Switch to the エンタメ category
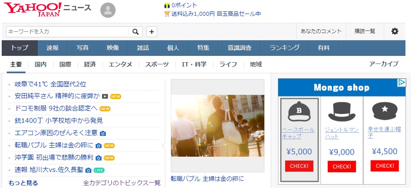The height and width of the screenshot is (188, 411). click(x=120, y=64)
